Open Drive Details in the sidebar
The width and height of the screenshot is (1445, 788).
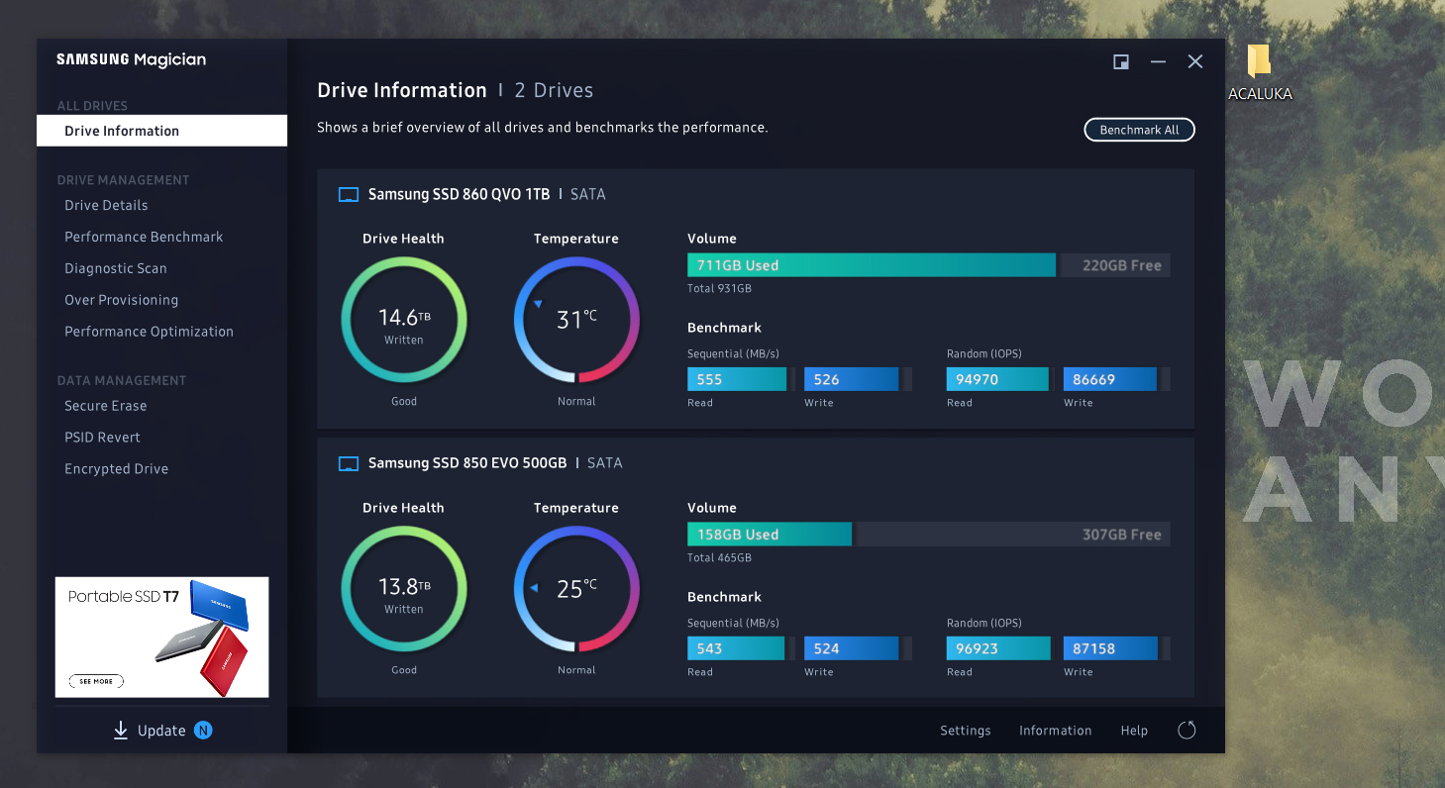[106, 205]
